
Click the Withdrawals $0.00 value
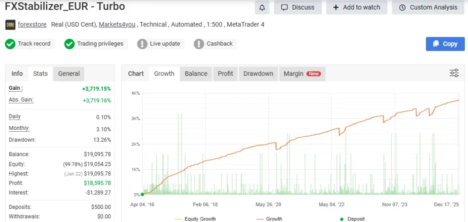pyautogui.click(x=104, y=217)
